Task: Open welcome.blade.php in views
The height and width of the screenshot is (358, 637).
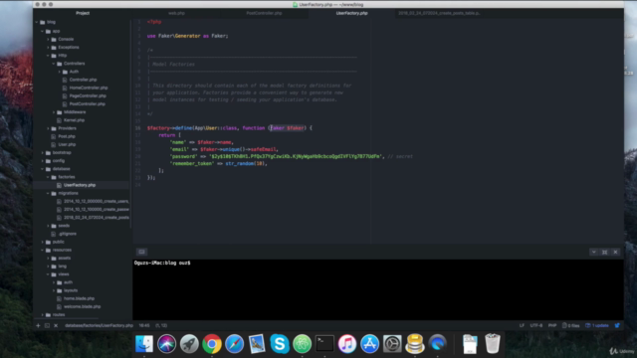Action: (x=82, y=306)
